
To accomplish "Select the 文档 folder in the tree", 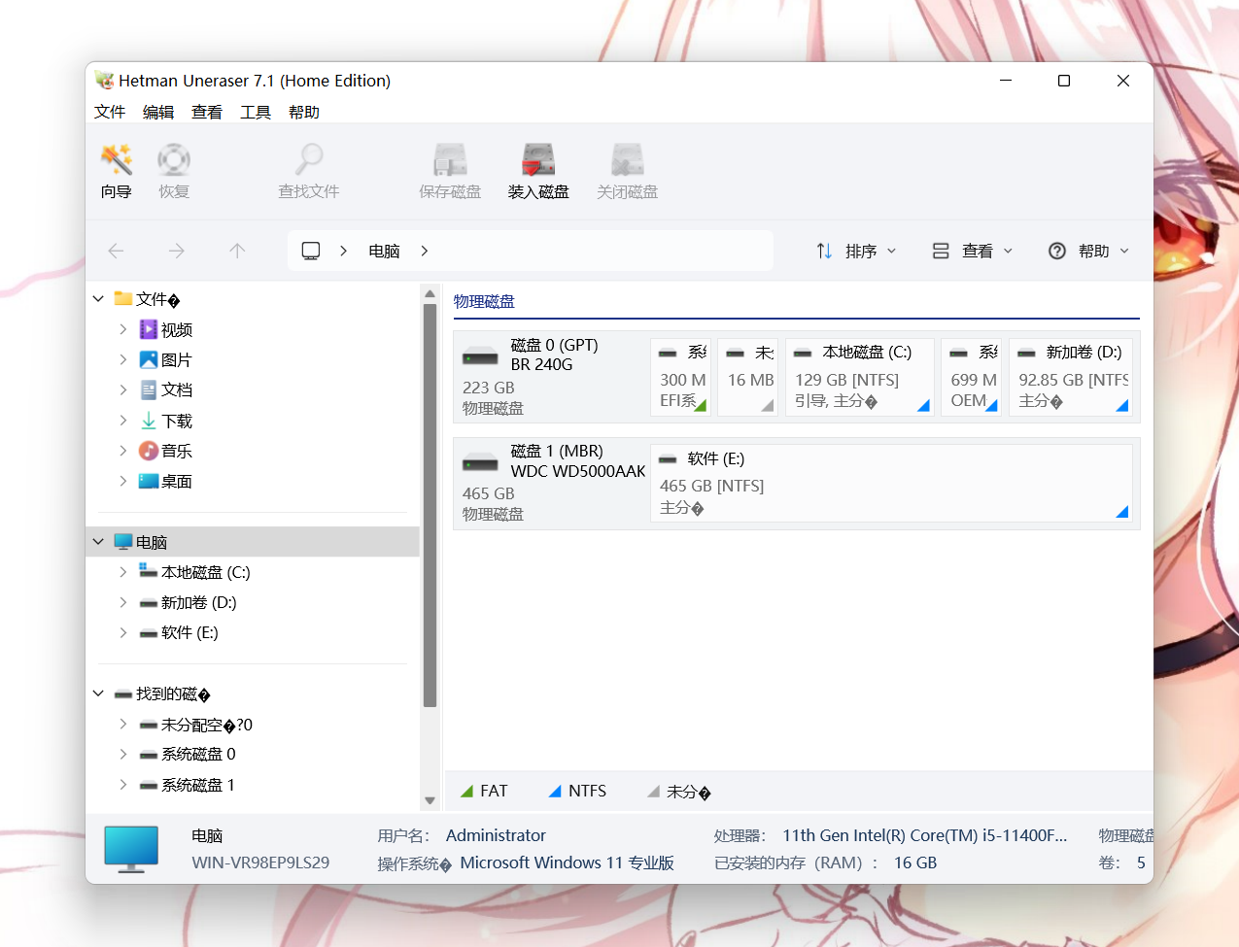I will coord(166,390).
